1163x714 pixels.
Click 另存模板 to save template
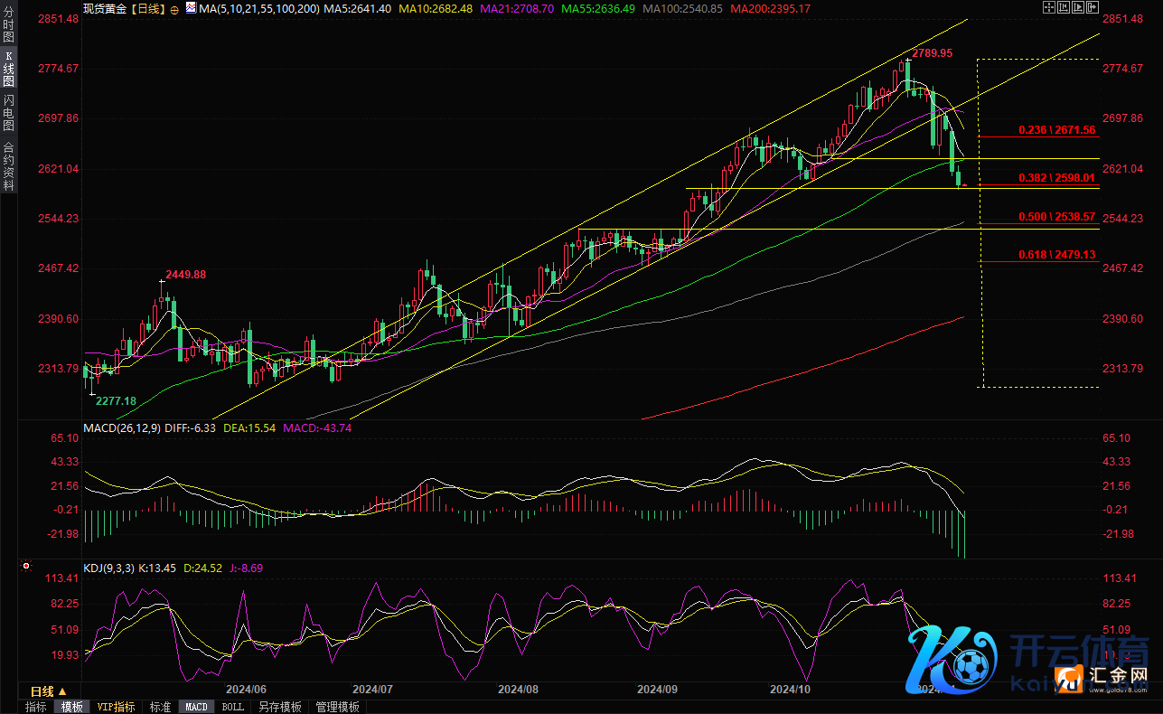point(279,707)
